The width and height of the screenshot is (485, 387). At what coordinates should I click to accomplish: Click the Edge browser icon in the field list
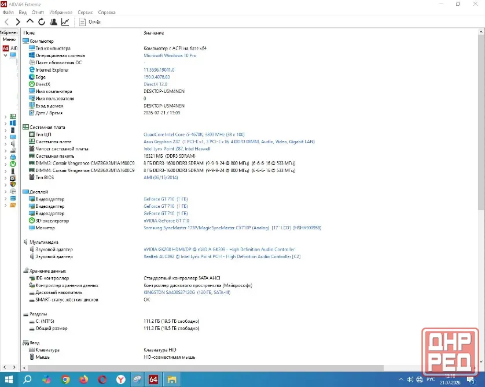[x=32, y=77]
